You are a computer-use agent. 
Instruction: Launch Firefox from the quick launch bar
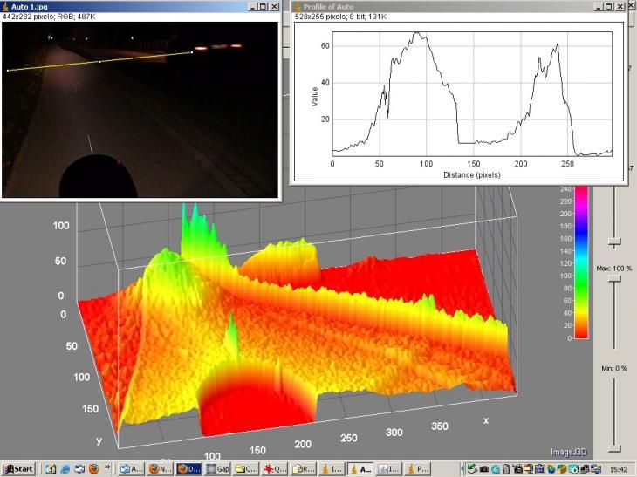coord(92,468)
